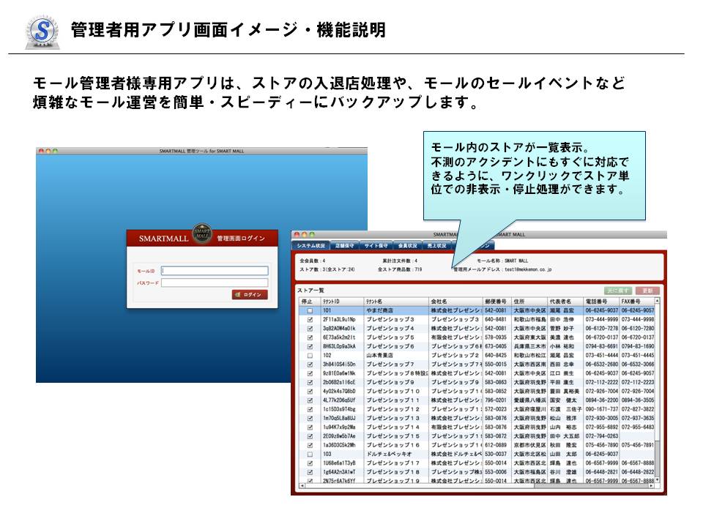Toggle the 停止 checkbox for プレゼンショップ5

pos(310,337)
